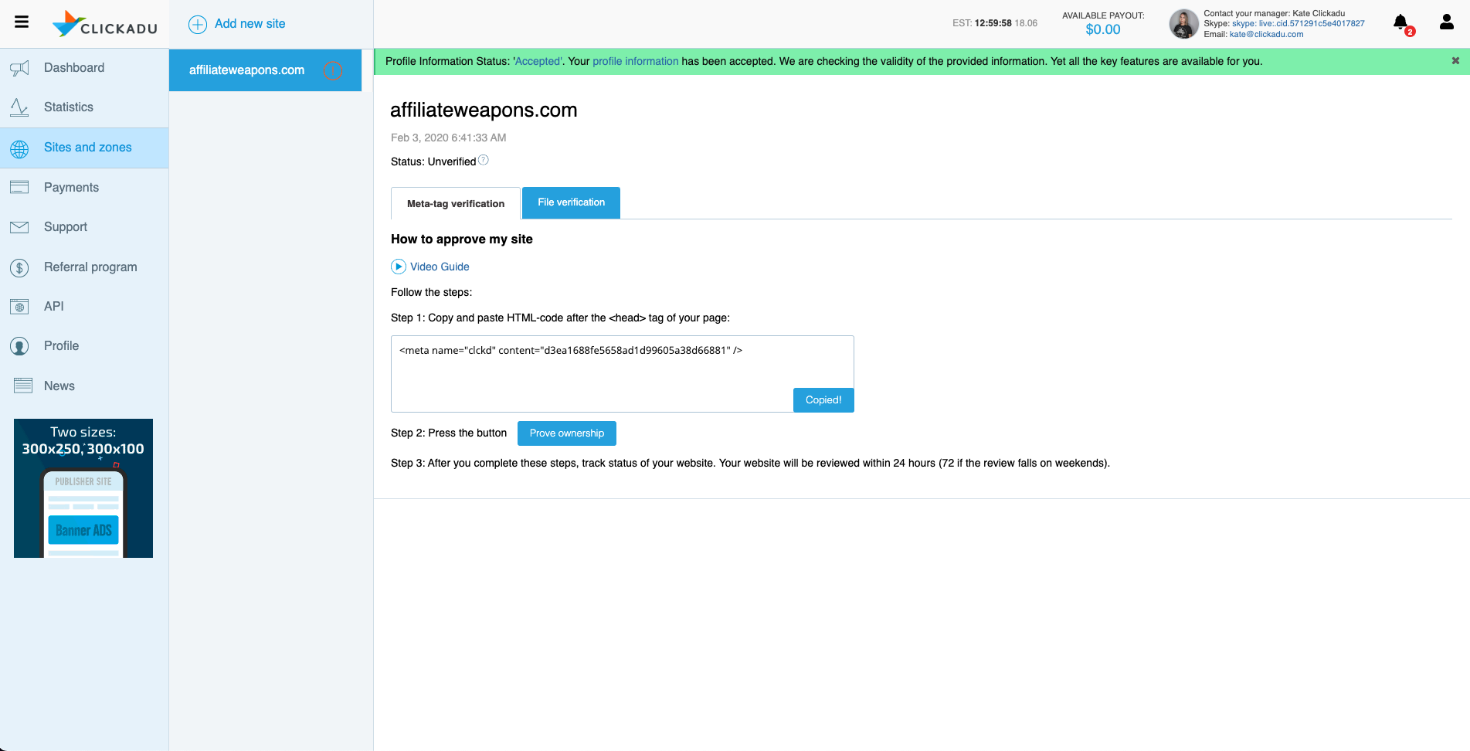Click the info circle beside affiliateweapons.com

click(333, 70)
